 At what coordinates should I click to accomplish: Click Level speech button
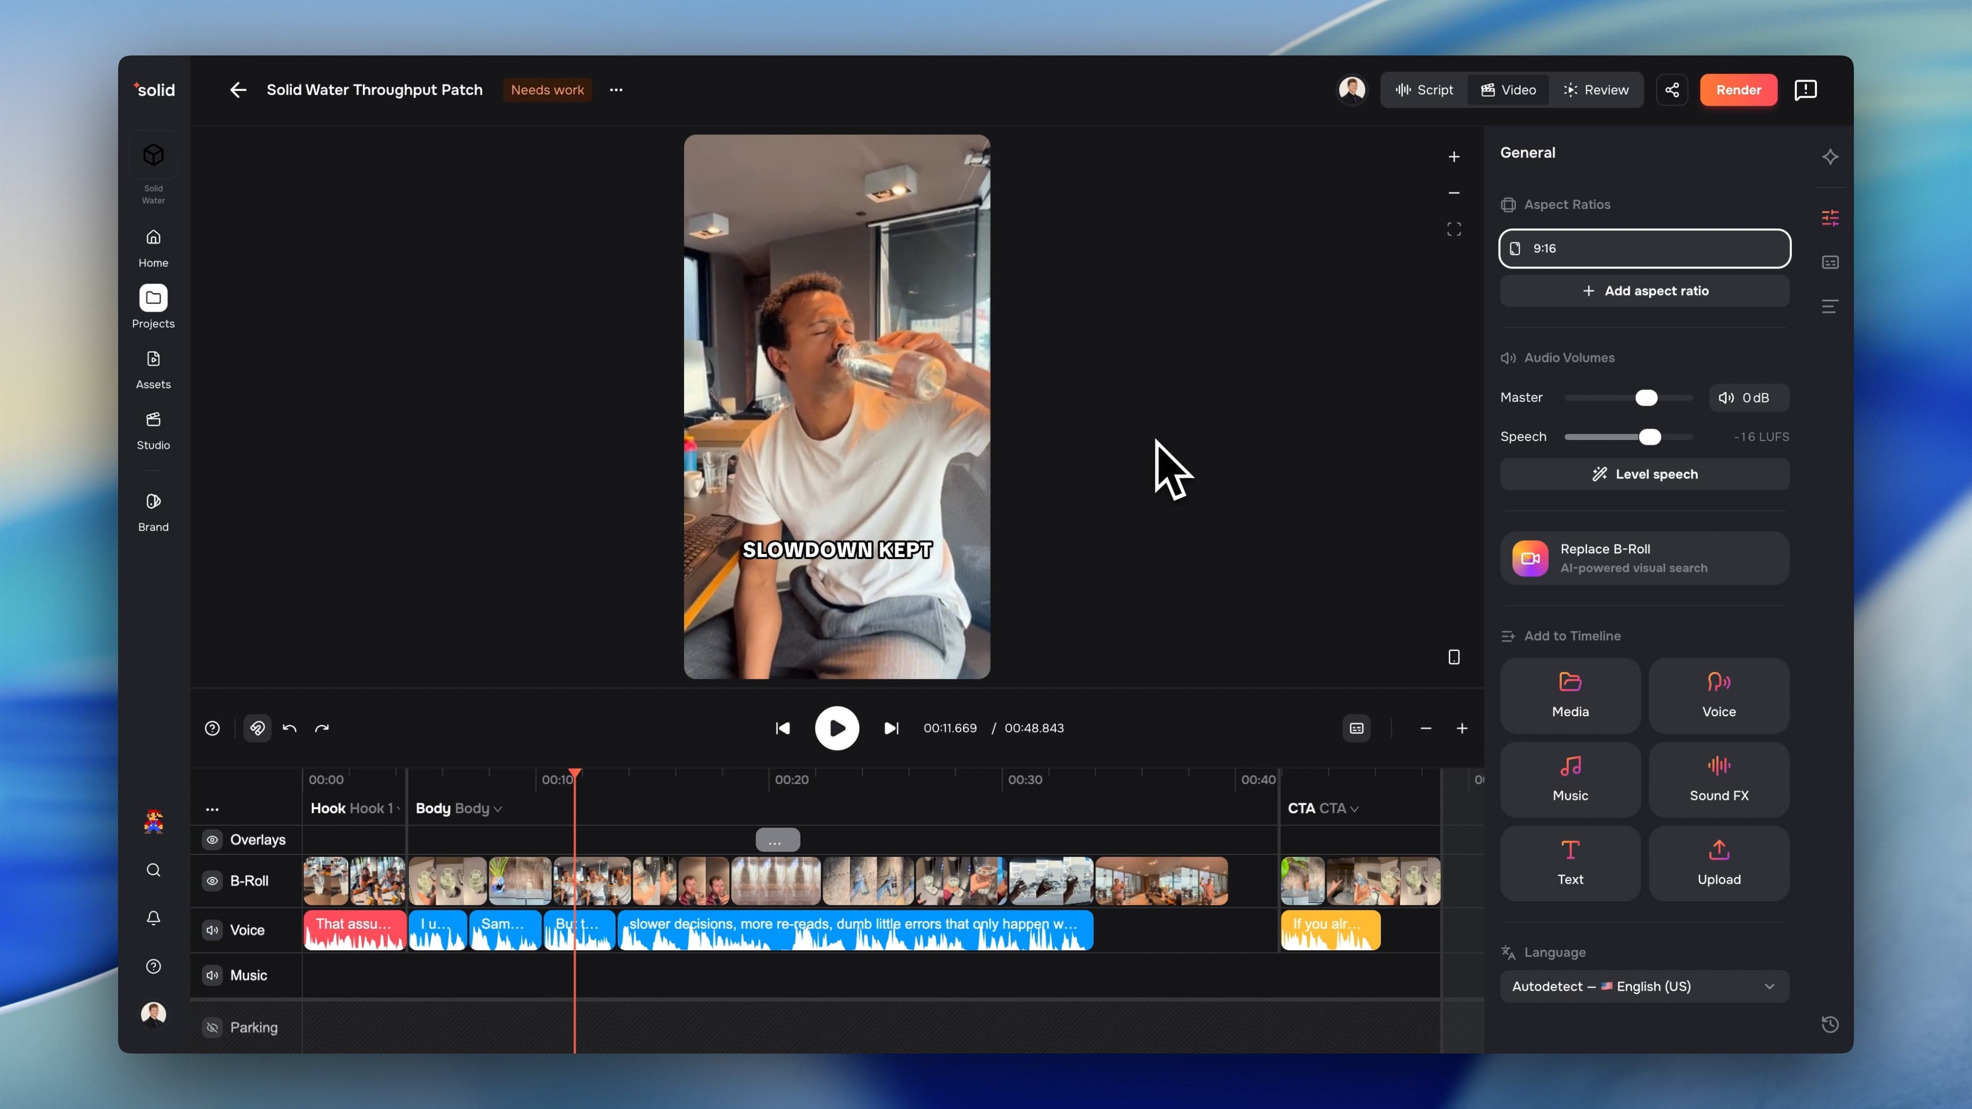(1644, 474)
